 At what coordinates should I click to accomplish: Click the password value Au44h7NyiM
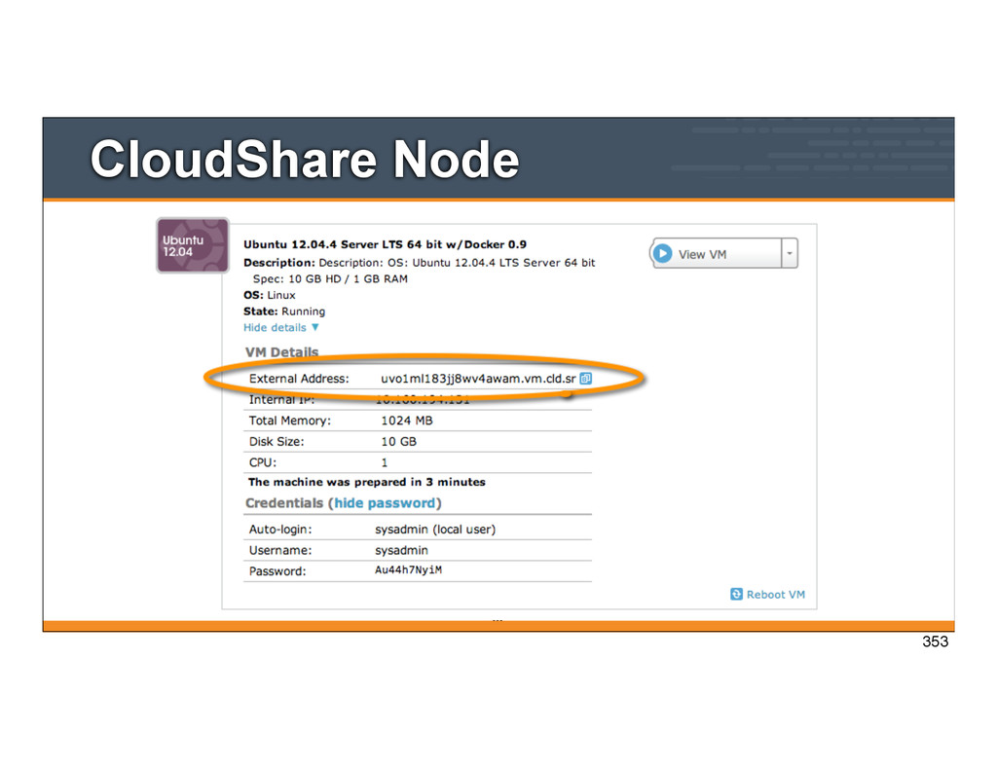[x=408, y=569]
